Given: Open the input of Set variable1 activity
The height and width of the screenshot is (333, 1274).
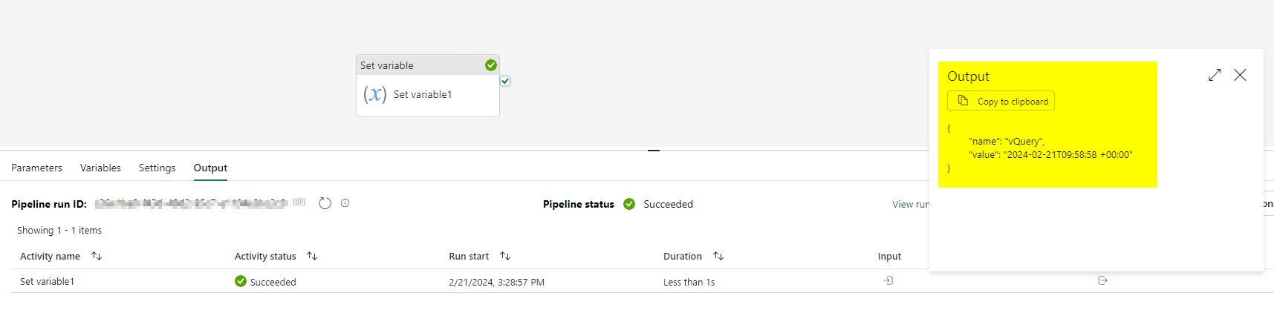Looking at the screenshot, I should click(x=888, y=280).
